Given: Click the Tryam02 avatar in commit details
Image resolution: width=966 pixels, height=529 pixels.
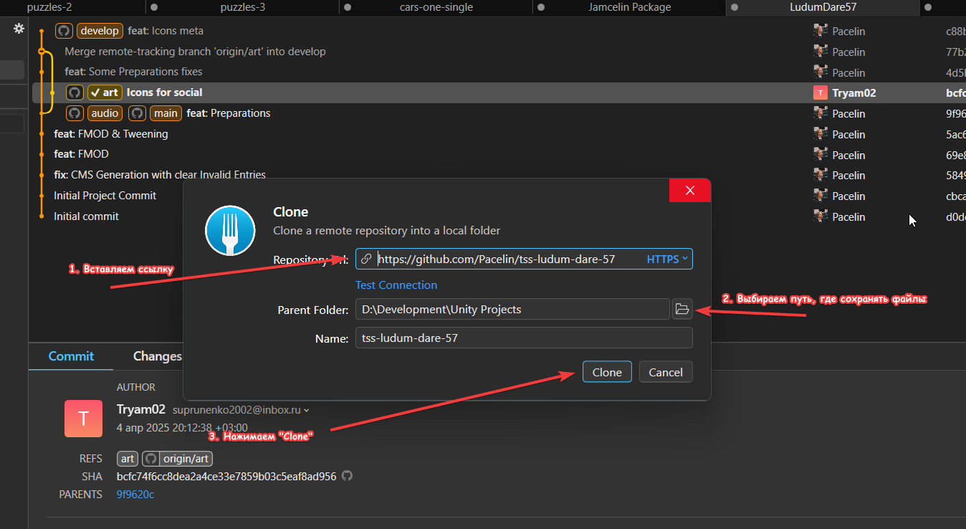Looking at the screenshot, I should (x=83, y=419).
